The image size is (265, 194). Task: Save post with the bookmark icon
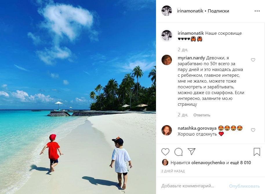tap(257, 152)
